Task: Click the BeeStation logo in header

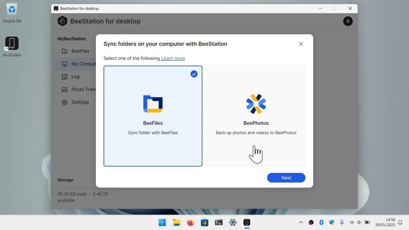Action: 62,21
